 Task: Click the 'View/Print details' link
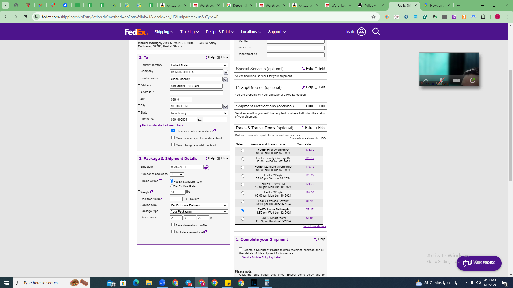coord(314,226)
